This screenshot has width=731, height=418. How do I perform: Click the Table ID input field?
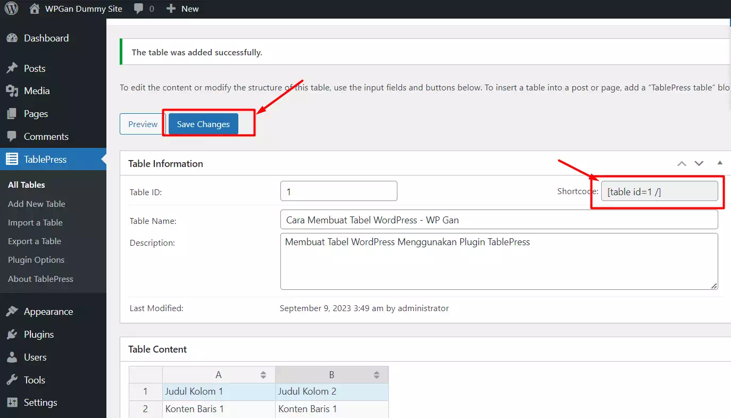point(339,191)
